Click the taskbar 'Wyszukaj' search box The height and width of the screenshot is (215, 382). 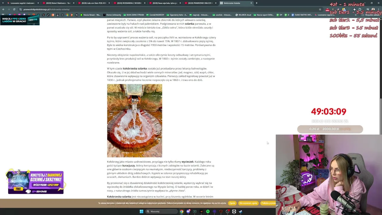coord(161,211)
